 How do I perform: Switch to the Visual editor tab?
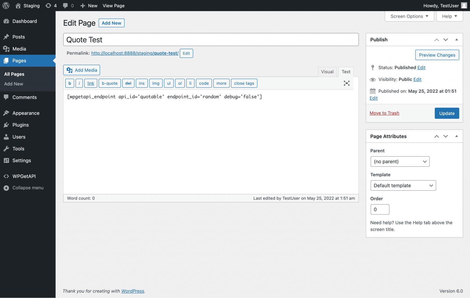(327, 72)
